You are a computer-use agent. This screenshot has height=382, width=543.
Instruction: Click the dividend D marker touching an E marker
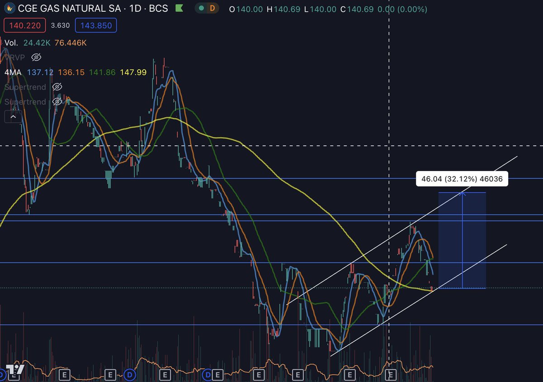pos(208,375)
